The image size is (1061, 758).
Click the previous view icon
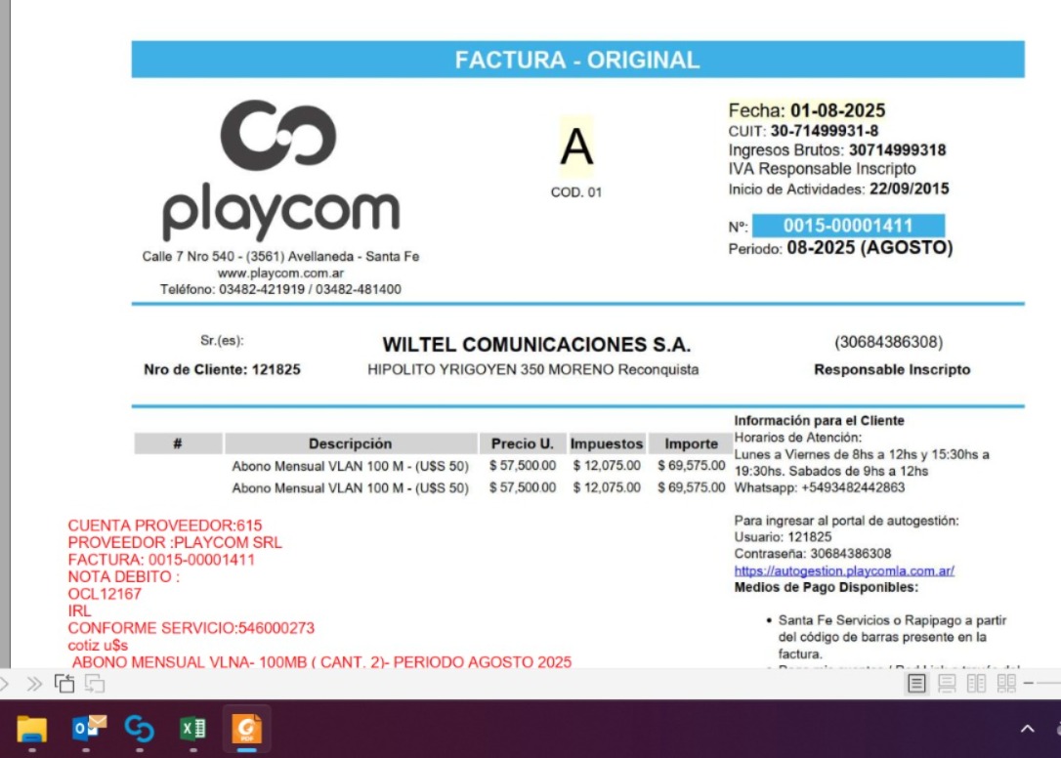[64, 684]
